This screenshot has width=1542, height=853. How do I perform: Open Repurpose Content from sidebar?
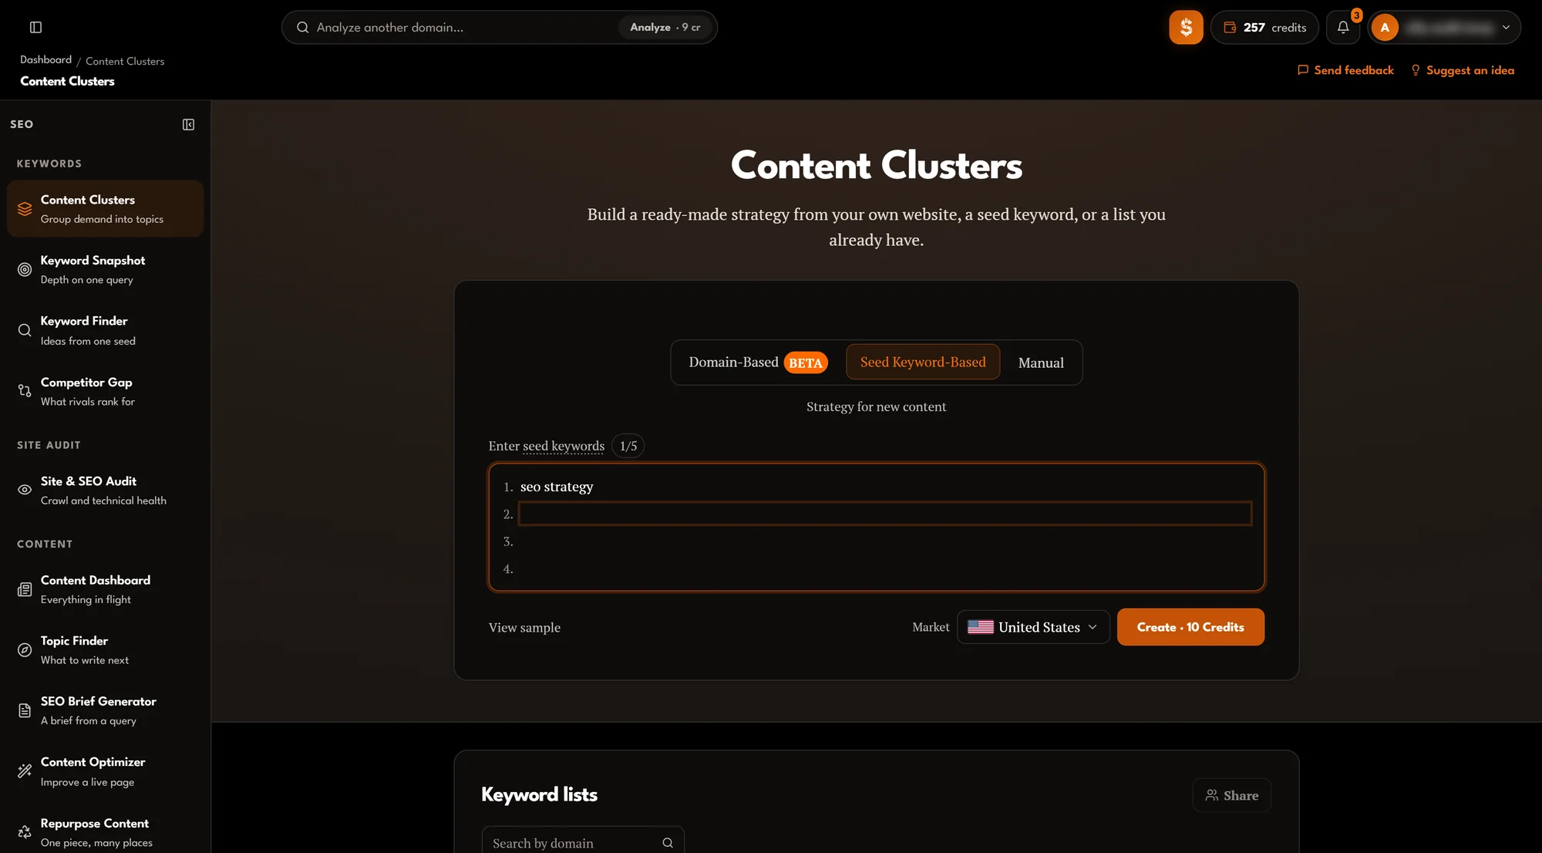coord(105,832)
